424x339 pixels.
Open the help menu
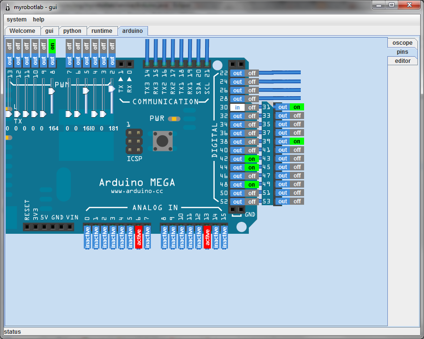coord(39,20)
